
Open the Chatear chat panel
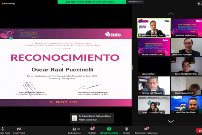tap(92, 131)
